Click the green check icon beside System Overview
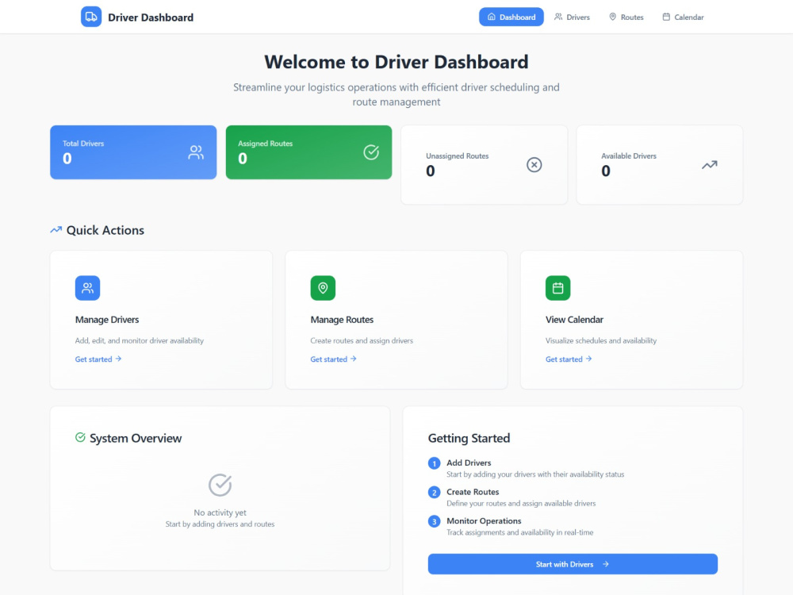793x595 pixels. [80, 437]
